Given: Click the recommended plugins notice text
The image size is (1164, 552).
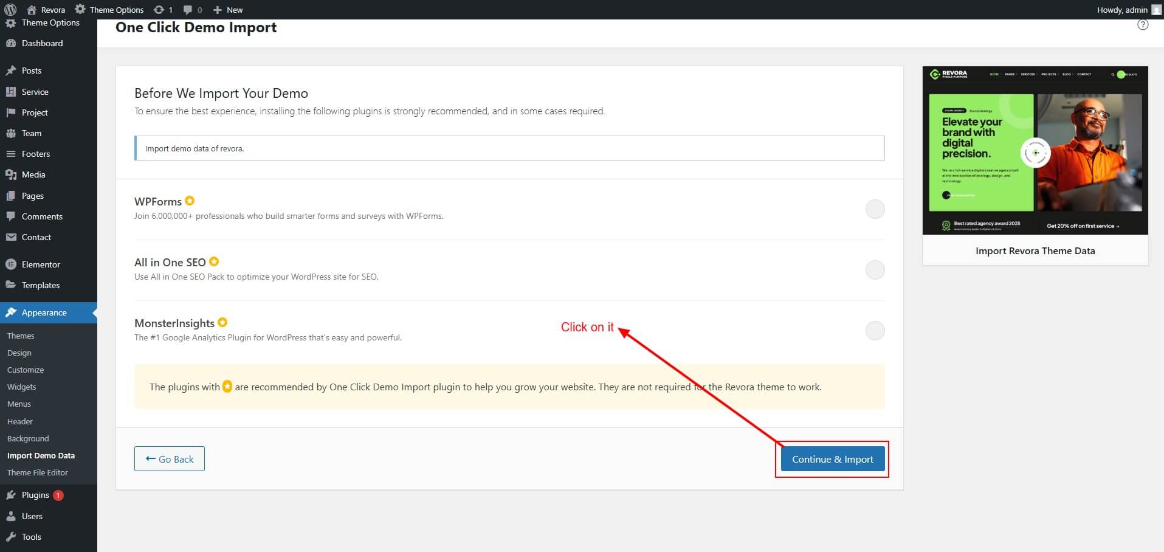Looking at the screenshot, I should pyautogui.click(x=486, y=387).
